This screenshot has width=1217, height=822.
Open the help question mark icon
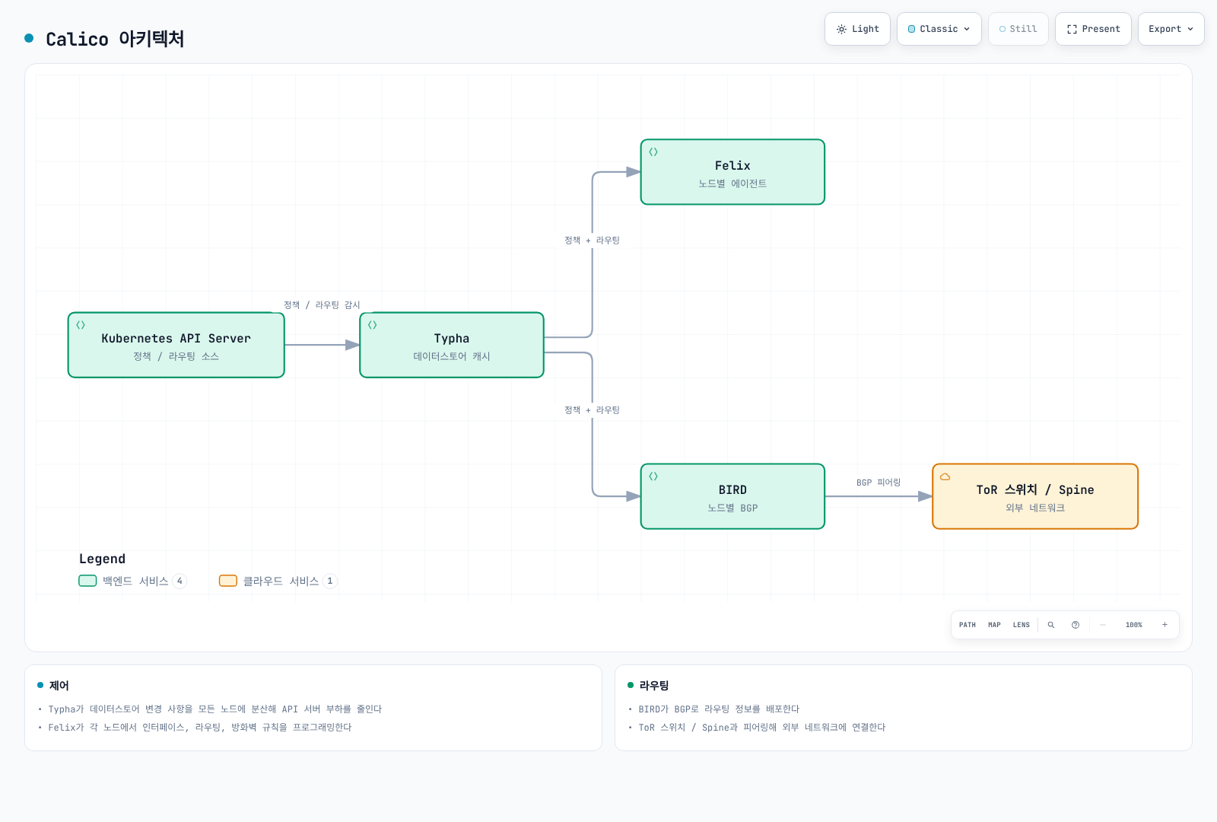[1076, 625]
